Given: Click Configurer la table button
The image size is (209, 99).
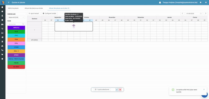Looking at the screenshot, I should coord(49,14).
